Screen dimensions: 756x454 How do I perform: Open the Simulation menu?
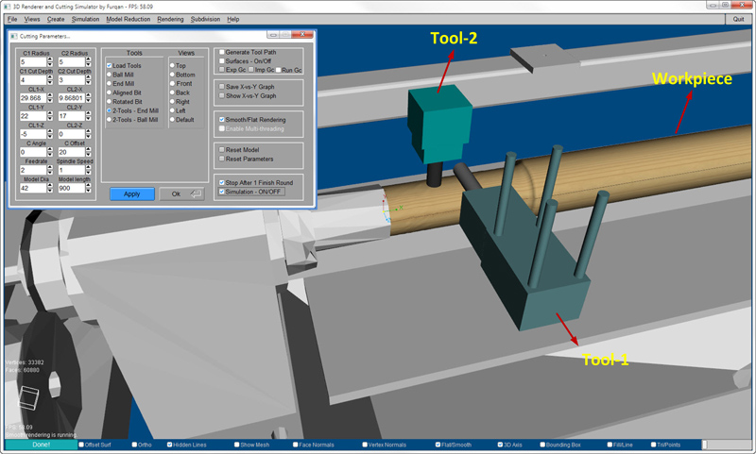(x=86, y=19)
